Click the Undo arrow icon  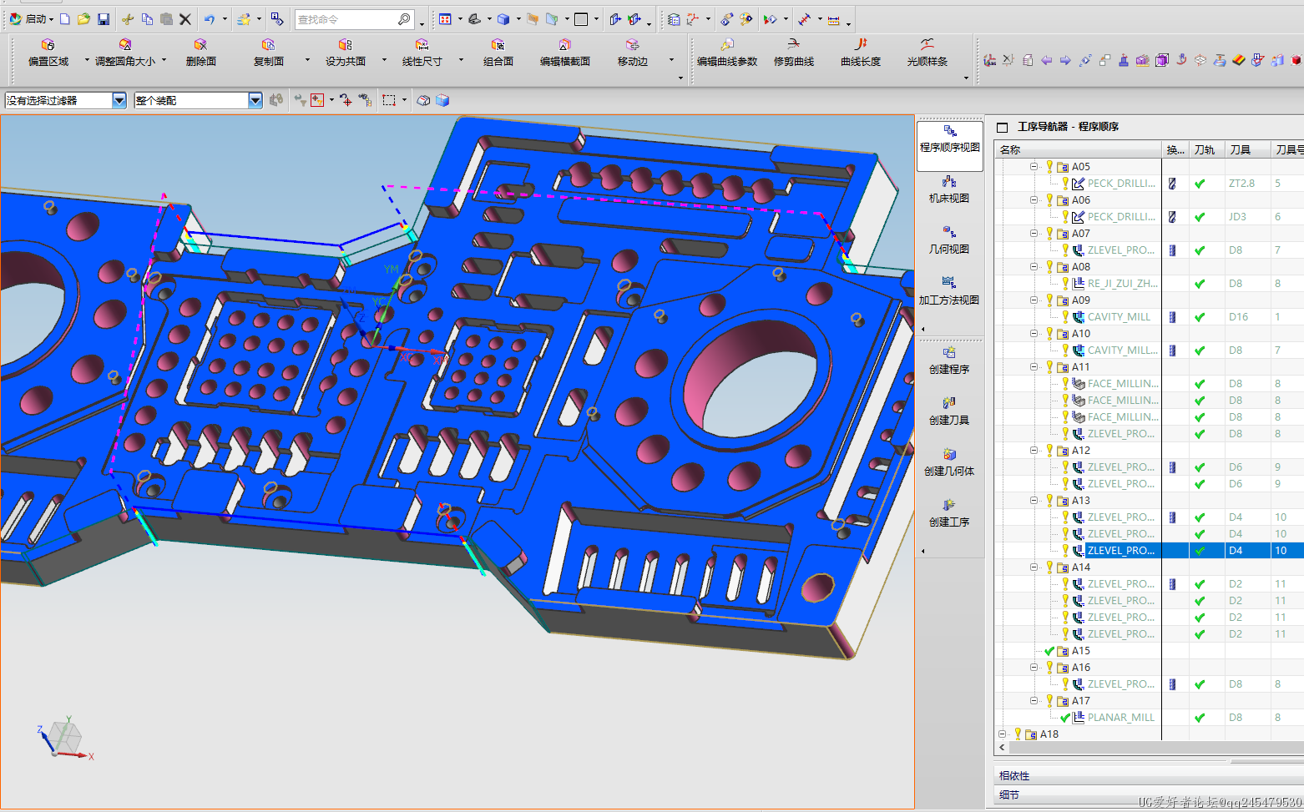click(x=210, y=18)
